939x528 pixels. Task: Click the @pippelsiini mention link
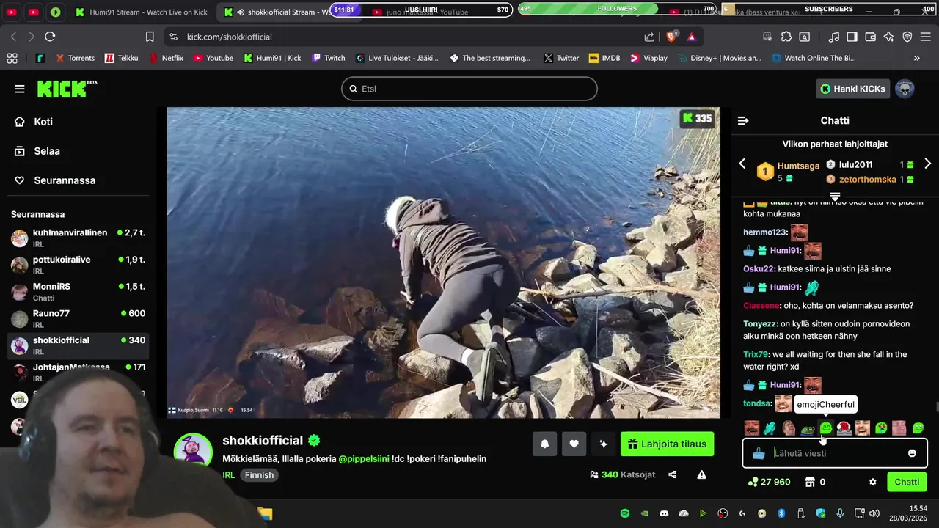(363, 459)
